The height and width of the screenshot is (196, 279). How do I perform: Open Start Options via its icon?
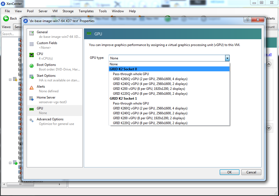click(32, 76)
